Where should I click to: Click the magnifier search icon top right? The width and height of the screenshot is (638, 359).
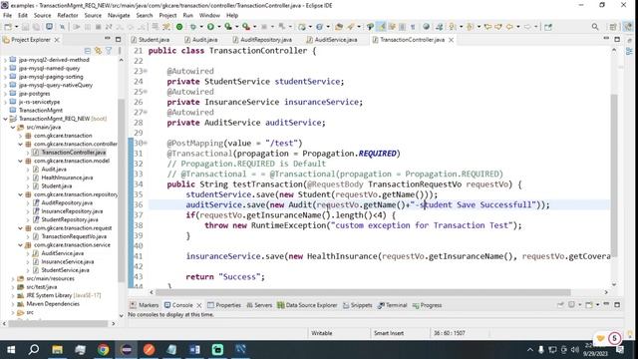[595, 27]
